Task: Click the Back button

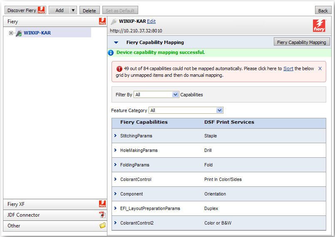Action: coord(323,10)
